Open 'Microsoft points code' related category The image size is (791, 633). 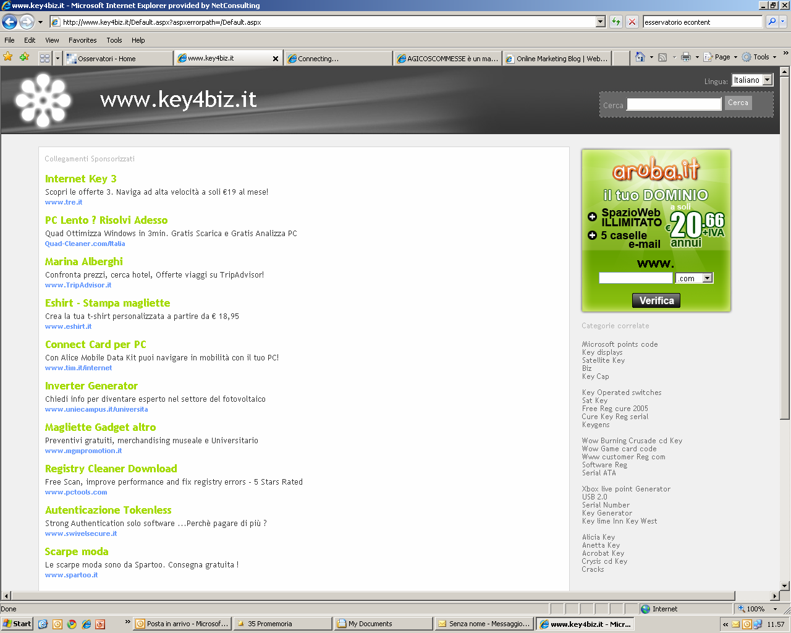(x=620, y=344)
